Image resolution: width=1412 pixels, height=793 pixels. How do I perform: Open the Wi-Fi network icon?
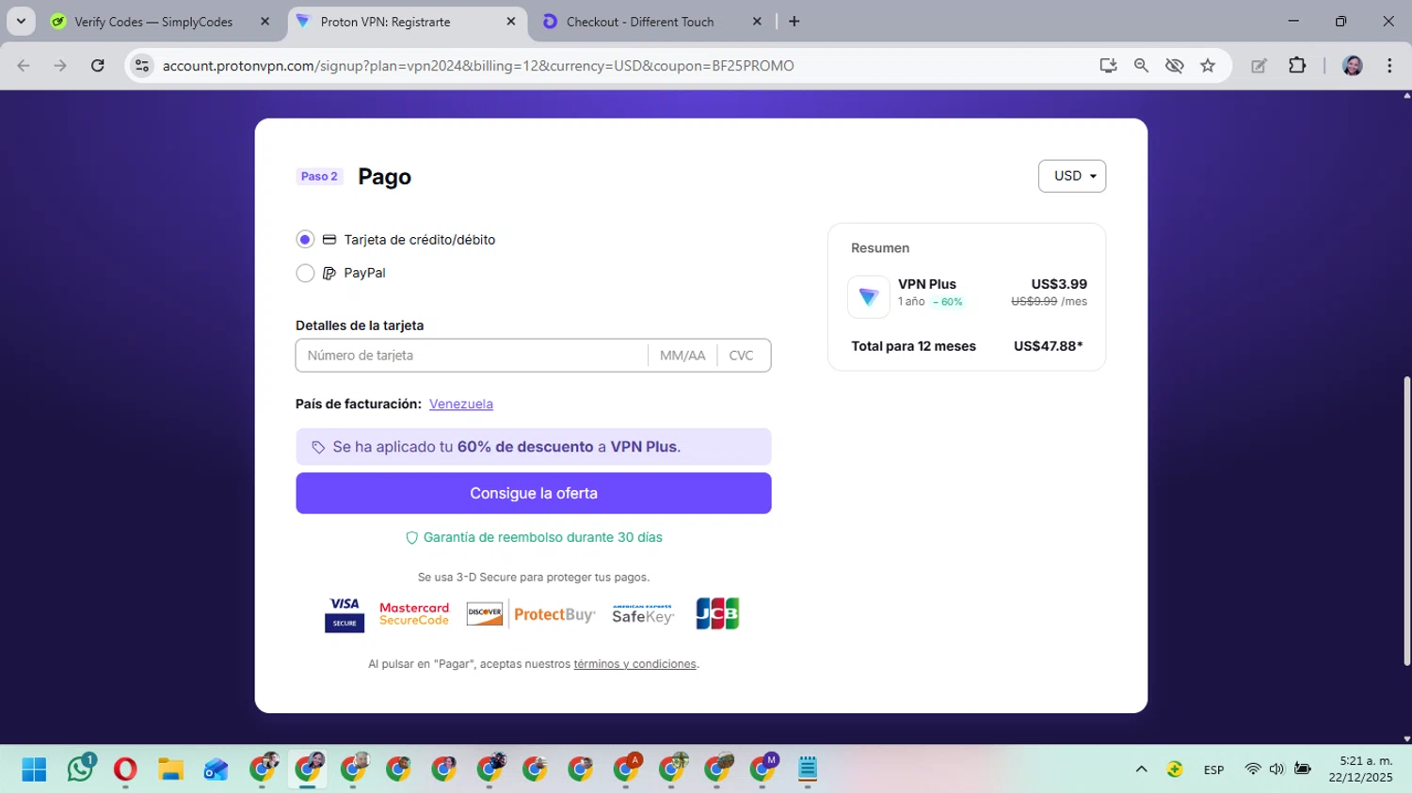[1252, 769]
